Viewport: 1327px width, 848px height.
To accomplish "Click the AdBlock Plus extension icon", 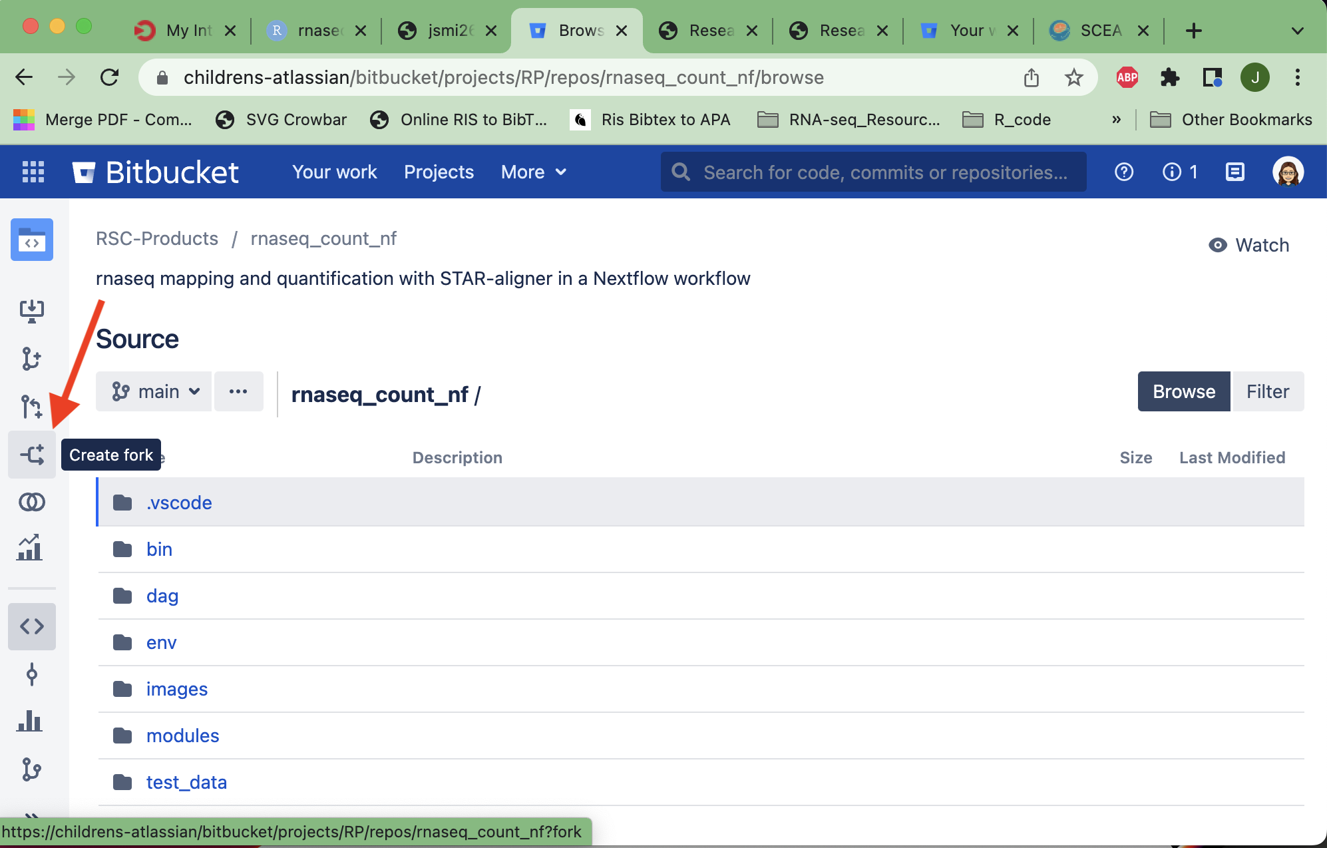I will (x=1127, y=77).
